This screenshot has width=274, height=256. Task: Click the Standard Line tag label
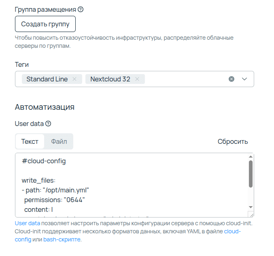coord(47,79)
